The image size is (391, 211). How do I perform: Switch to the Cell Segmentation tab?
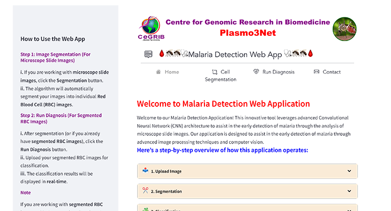pyautogui.click(x=221, y=76)
